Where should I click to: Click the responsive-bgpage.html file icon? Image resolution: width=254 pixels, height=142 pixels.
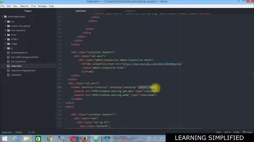coord(8,70)
